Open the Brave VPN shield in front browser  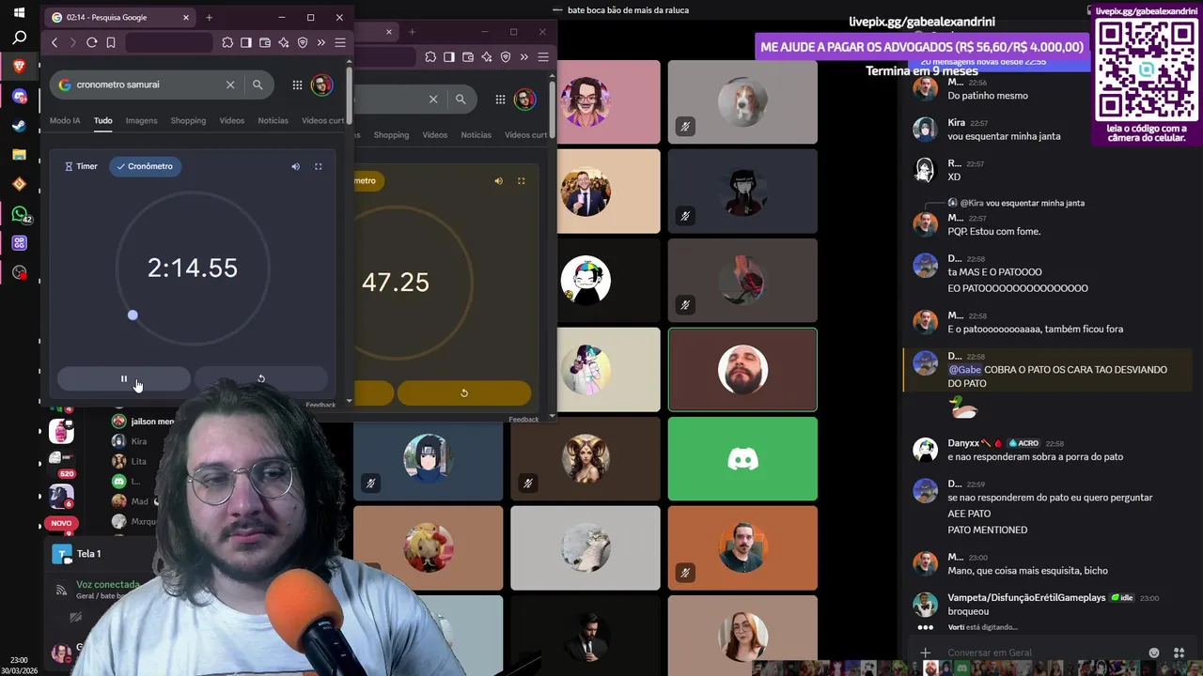click(x=303, y=43)
